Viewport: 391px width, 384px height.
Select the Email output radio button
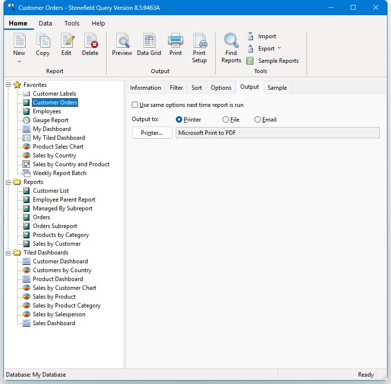point(258,120)
